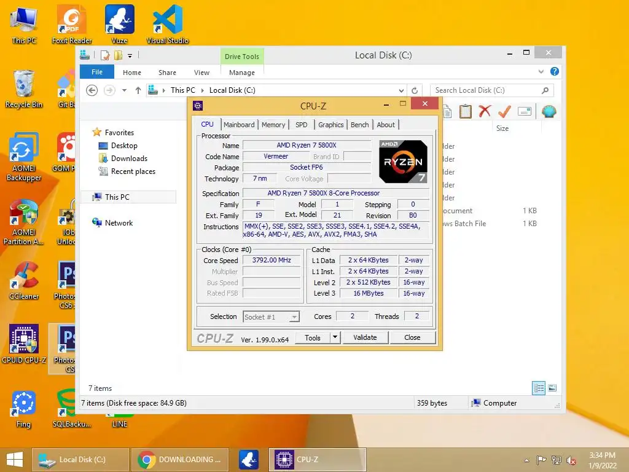Click the CPU-Z title bar icon

click(198, 106)
